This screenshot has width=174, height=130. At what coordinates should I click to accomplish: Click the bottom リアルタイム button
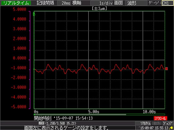145,123
